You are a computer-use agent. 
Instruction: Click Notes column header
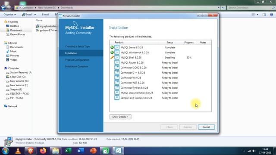tap(203, 43)
